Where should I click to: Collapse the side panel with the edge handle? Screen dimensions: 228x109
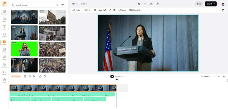[68, 37]
